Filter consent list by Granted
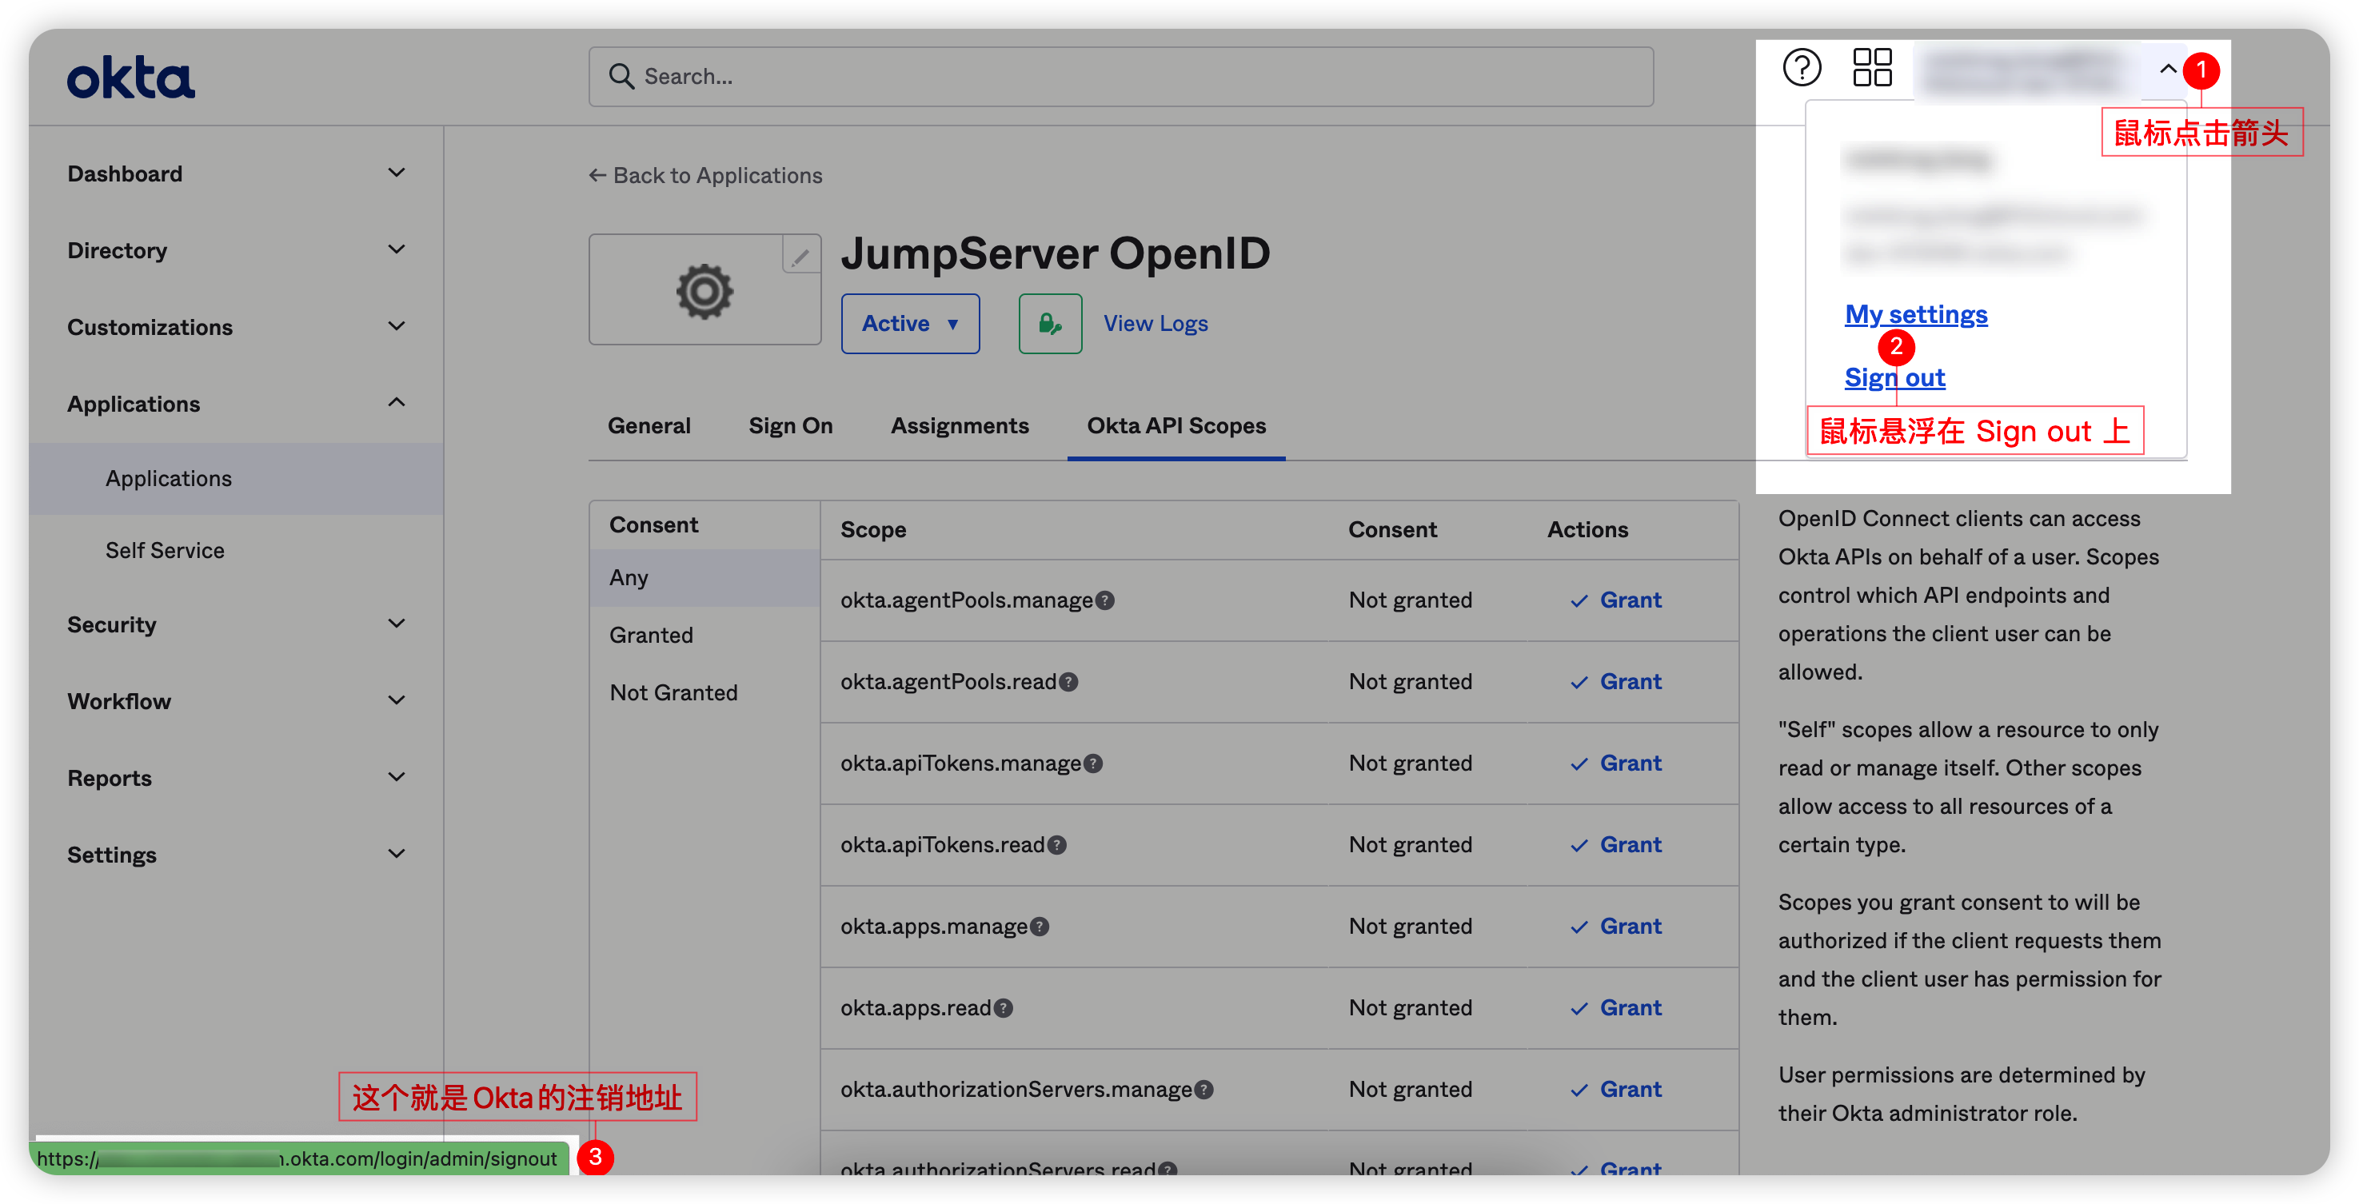The image size is (2359, 1204). click(x=651, y=636)
